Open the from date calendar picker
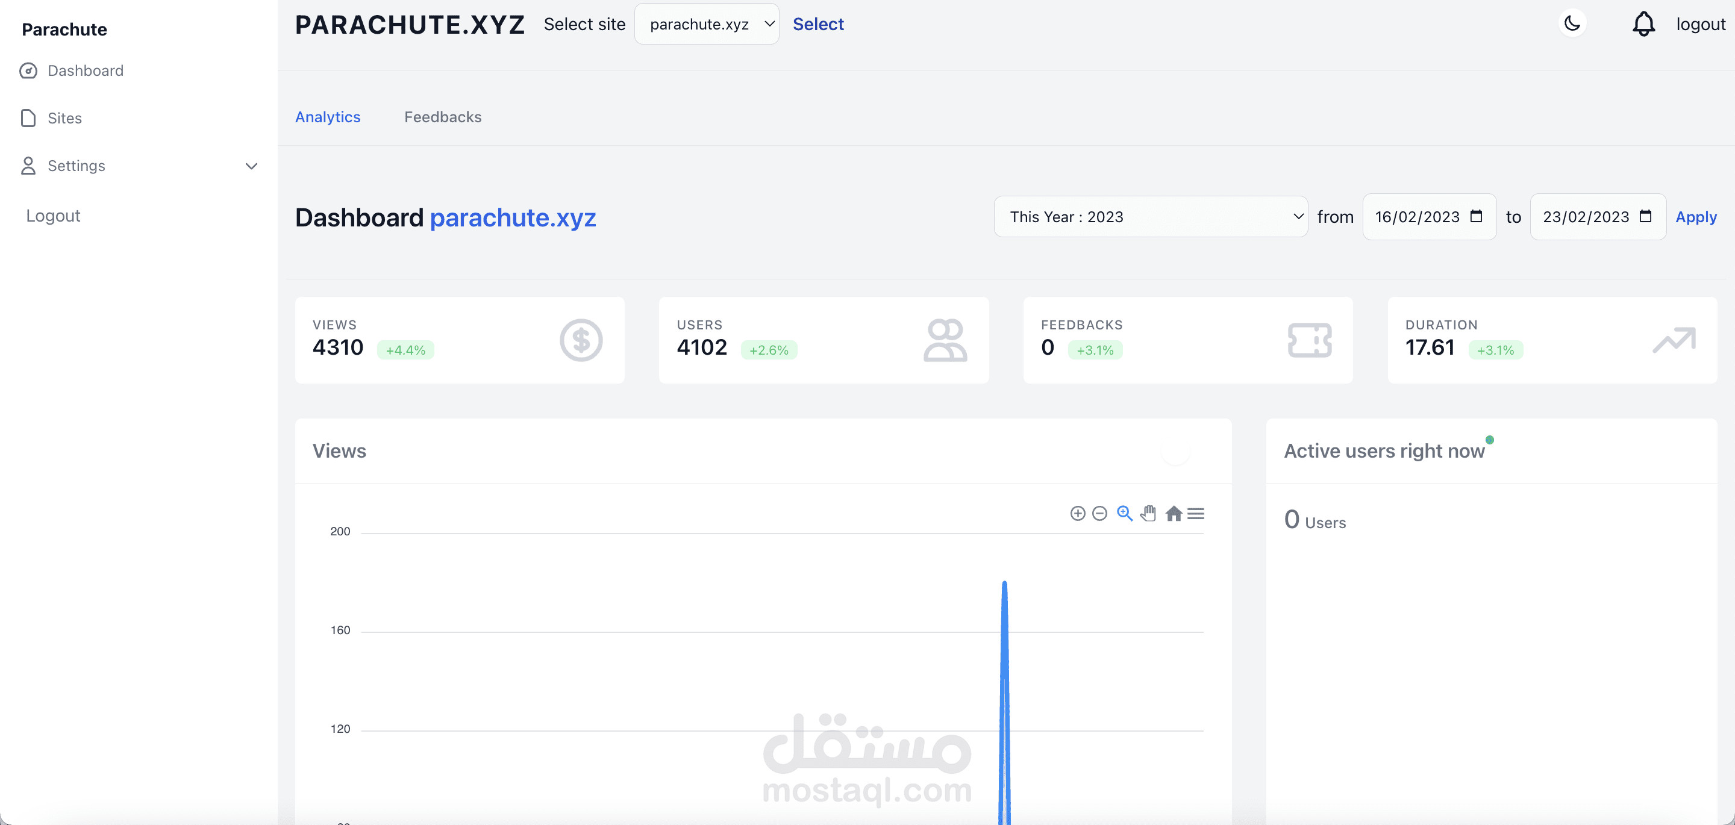The image size is (1735, 825). pyautogui.click(x=1476, y=216)
